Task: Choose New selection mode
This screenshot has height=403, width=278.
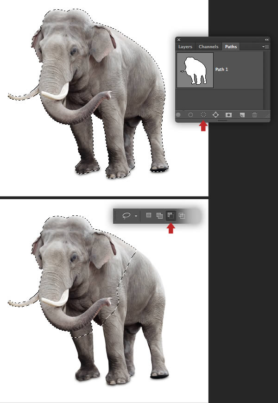Action: coord(149,215)
